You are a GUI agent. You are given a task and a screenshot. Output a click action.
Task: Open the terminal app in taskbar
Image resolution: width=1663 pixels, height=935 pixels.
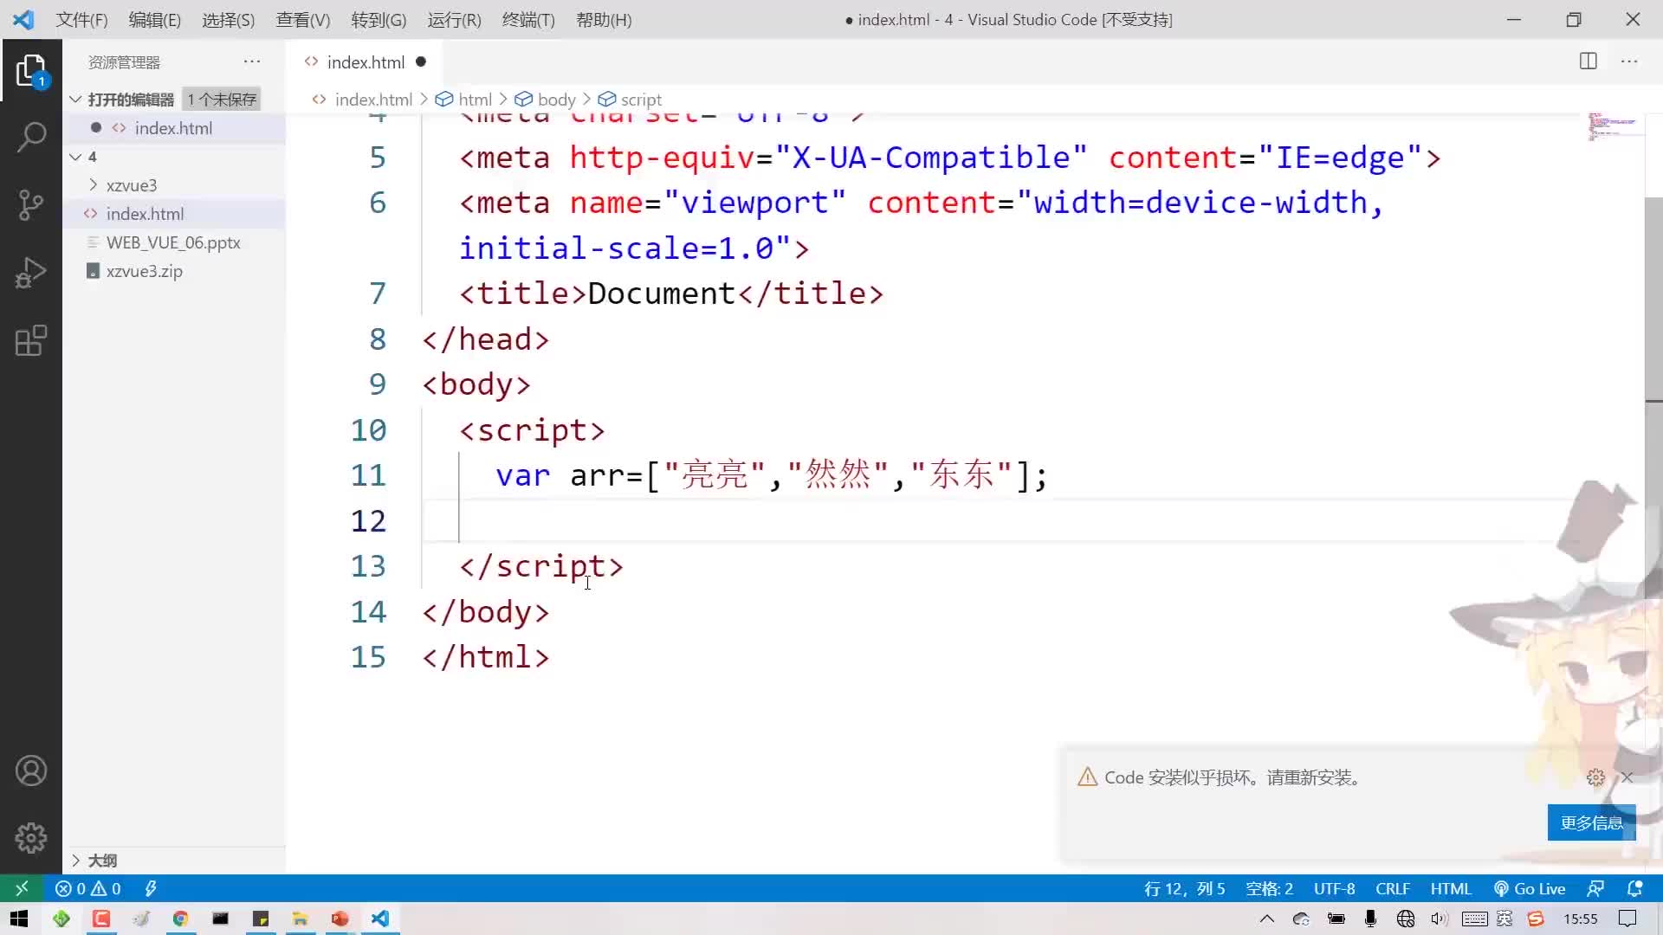point(220,919)
